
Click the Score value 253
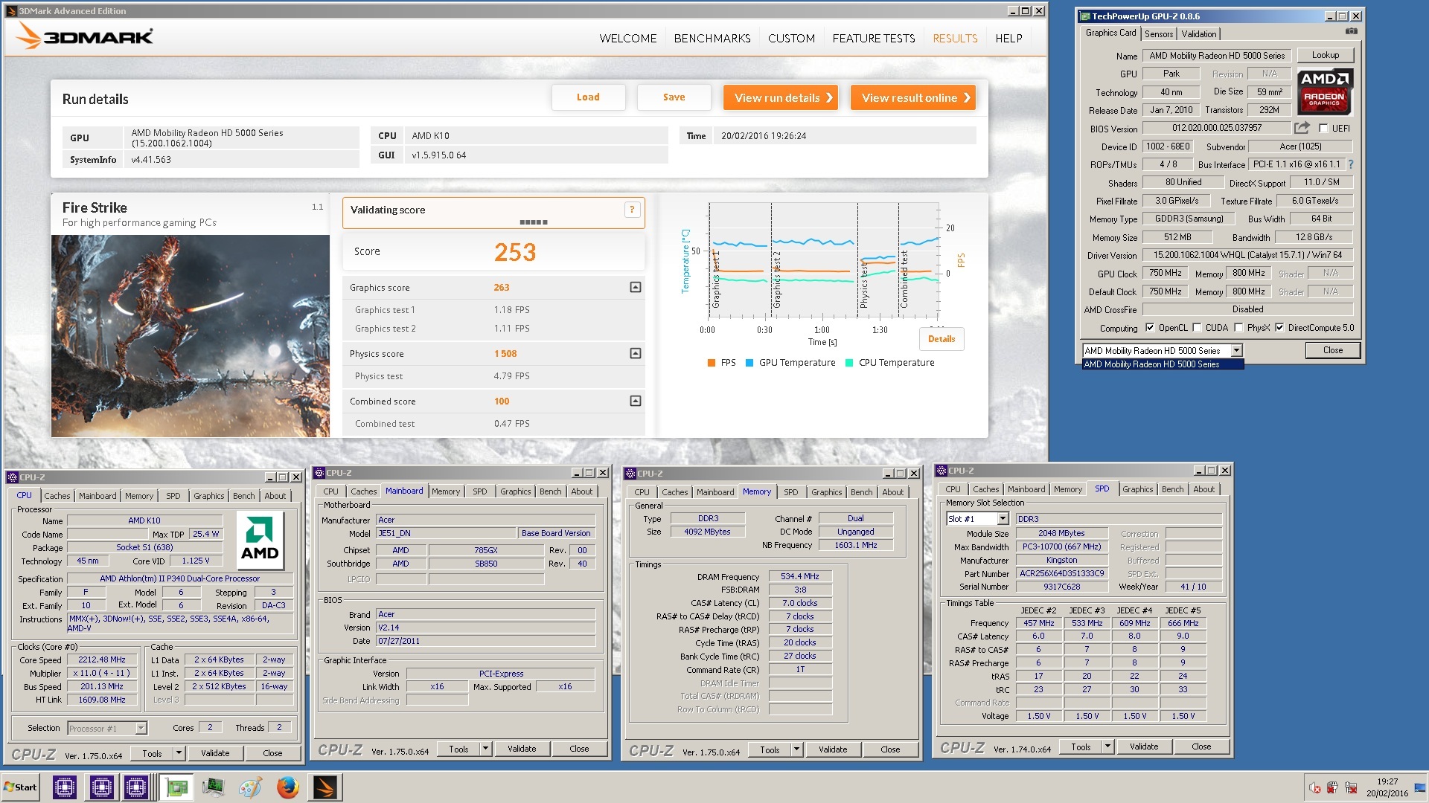[x=515, y=252]
